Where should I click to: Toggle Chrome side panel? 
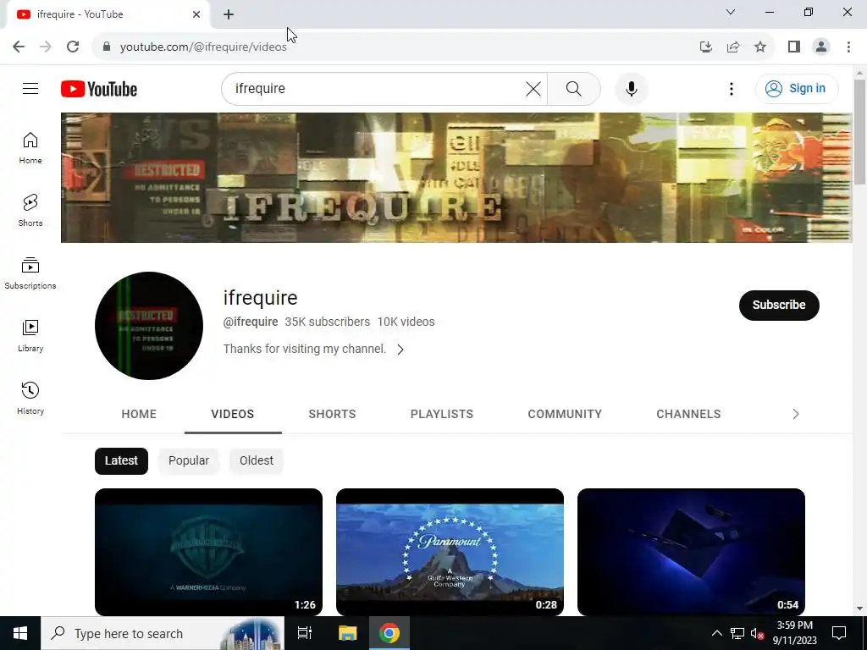[x=794, y=47]
